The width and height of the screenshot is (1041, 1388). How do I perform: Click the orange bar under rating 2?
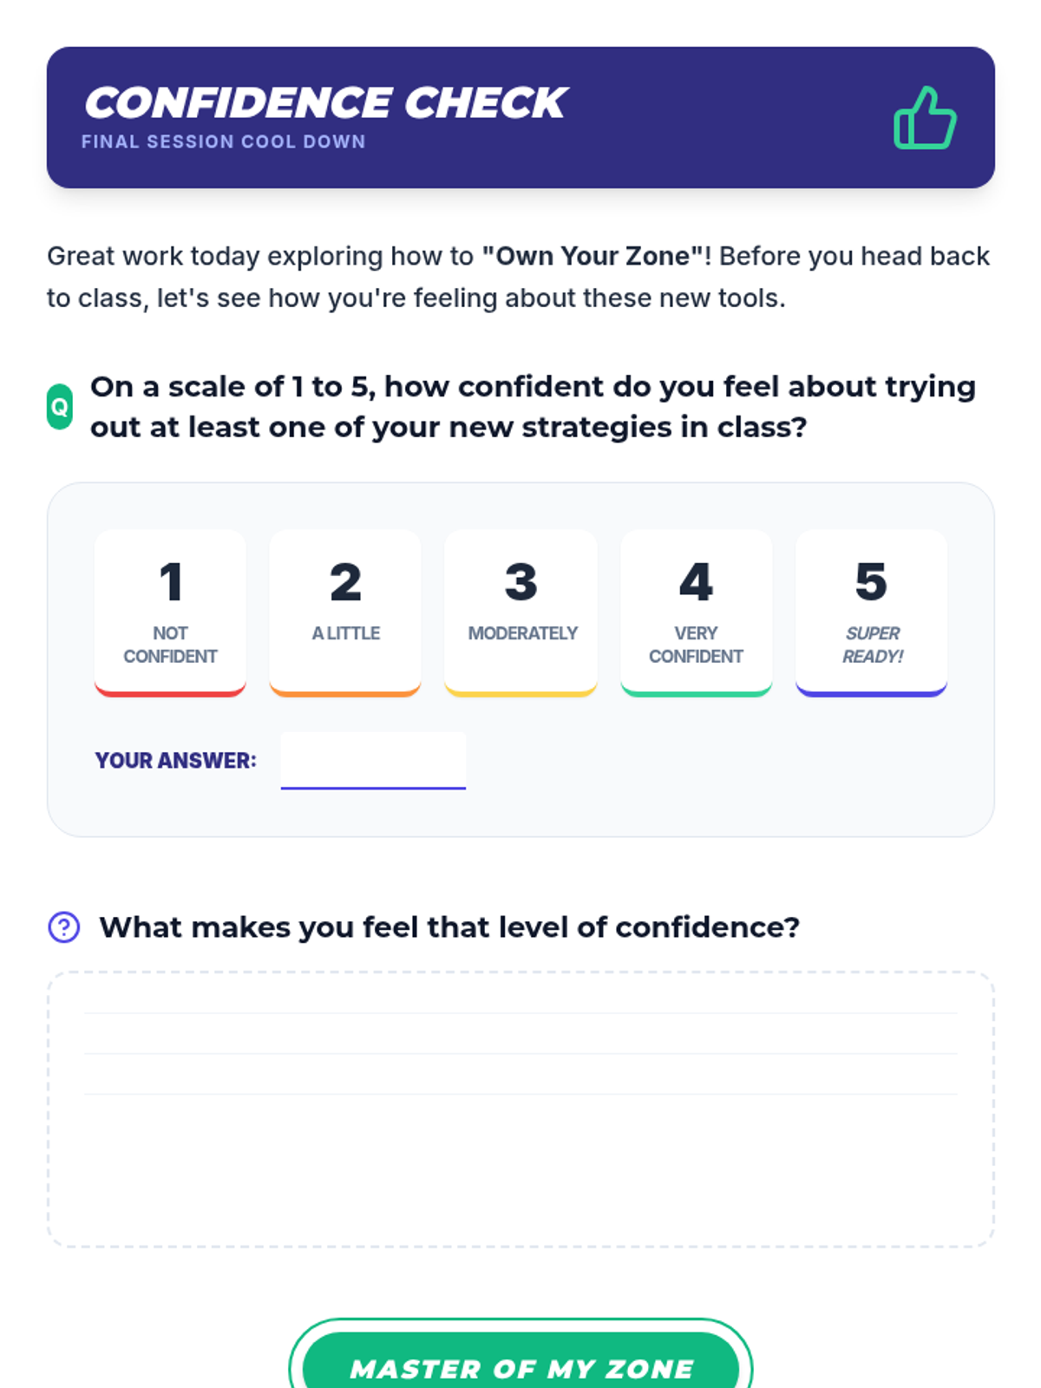[x=345, y=691]
